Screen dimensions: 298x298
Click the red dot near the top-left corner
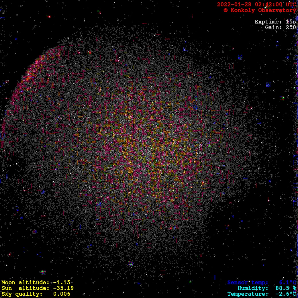pyautogui.click(x=49, y=17)
